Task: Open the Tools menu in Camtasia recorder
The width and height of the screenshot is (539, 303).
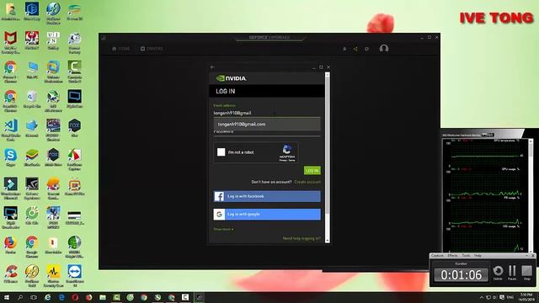Action: click(466, 256)
